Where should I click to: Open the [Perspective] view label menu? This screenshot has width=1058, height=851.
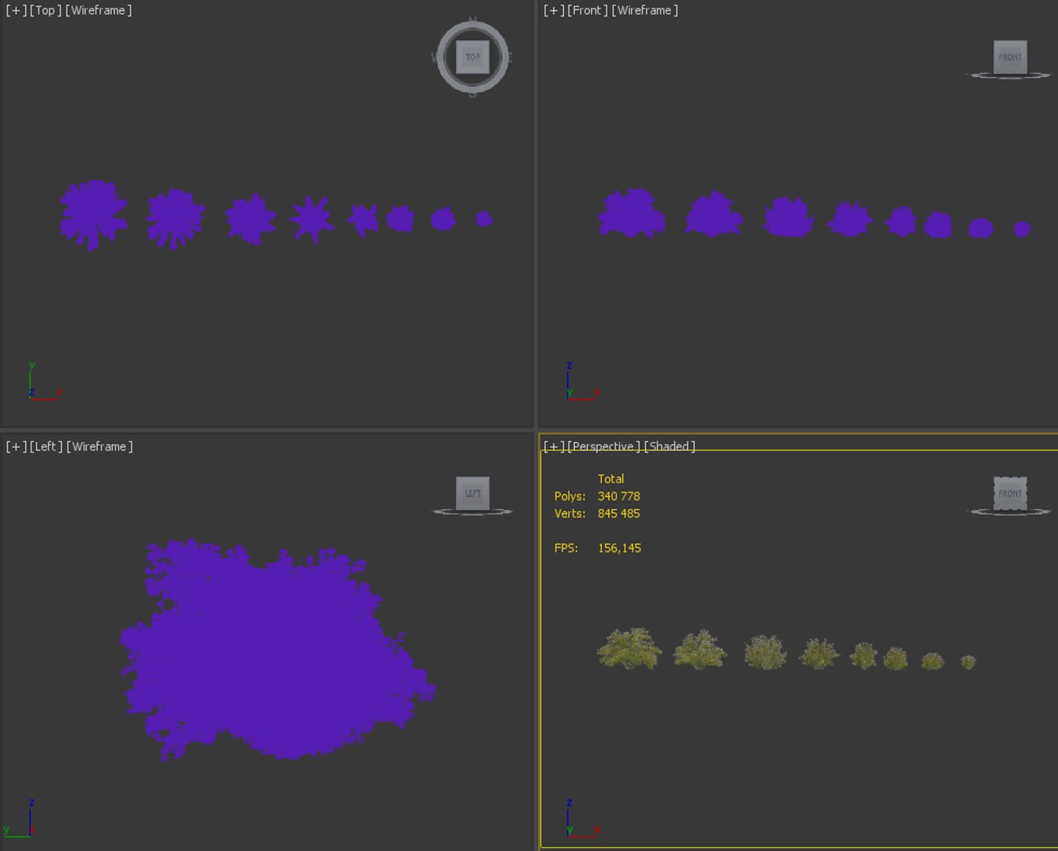(x=603, y=446)
